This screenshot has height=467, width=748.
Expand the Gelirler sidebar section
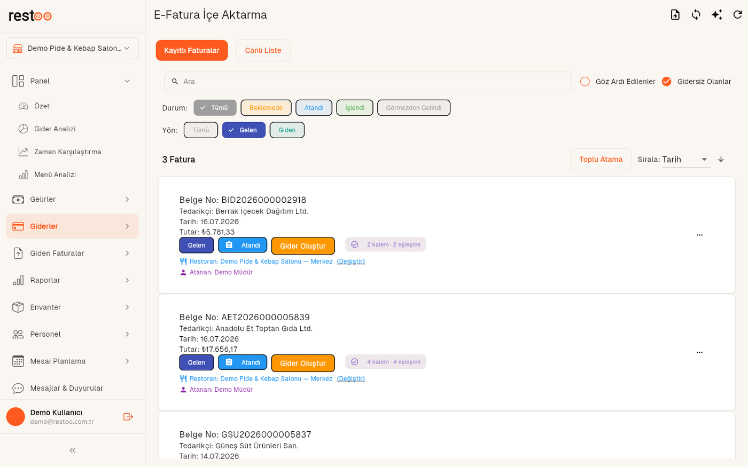pyautogui.click(x=73, y=199)
